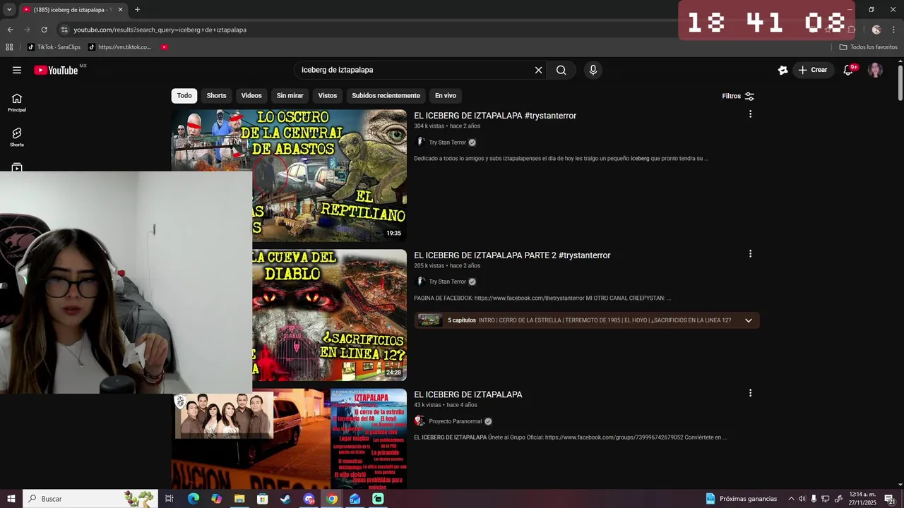Open the Filtros search filters
Screen dimensions: 904x508
(x=738, y=96)
